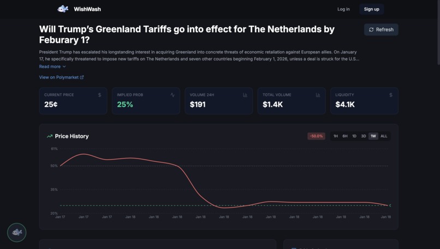Click the Log in link

pyautogui.click(x=343, y=9)
